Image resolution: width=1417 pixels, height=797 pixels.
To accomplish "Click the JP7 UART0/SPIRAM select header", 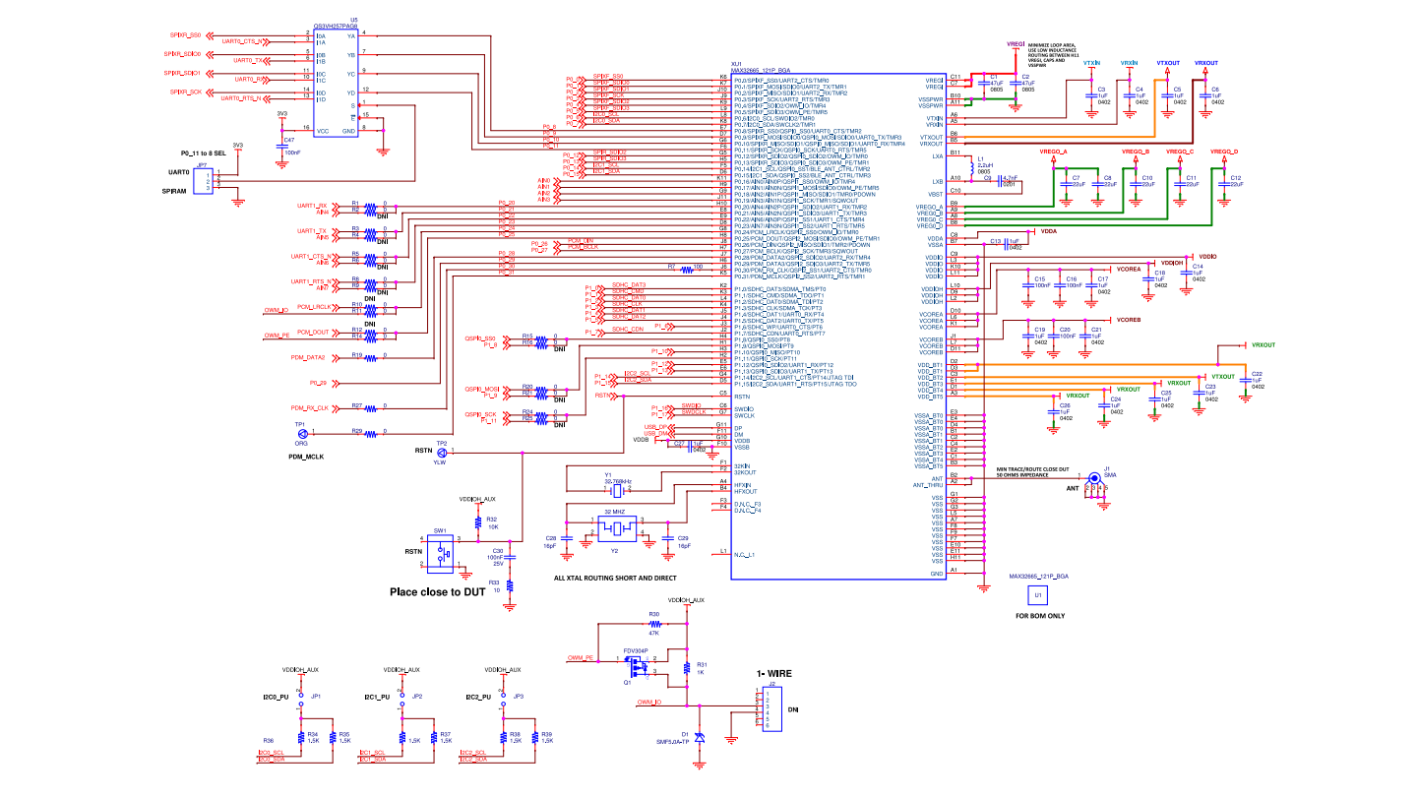I will coord(202,181).
